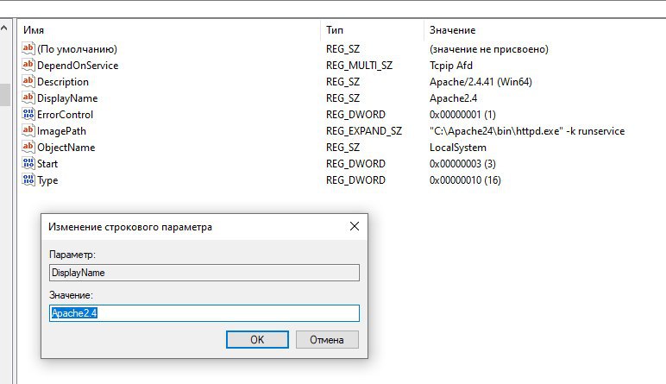Click the httpd.exe -k runservice data cell

(x=527, y=131)
